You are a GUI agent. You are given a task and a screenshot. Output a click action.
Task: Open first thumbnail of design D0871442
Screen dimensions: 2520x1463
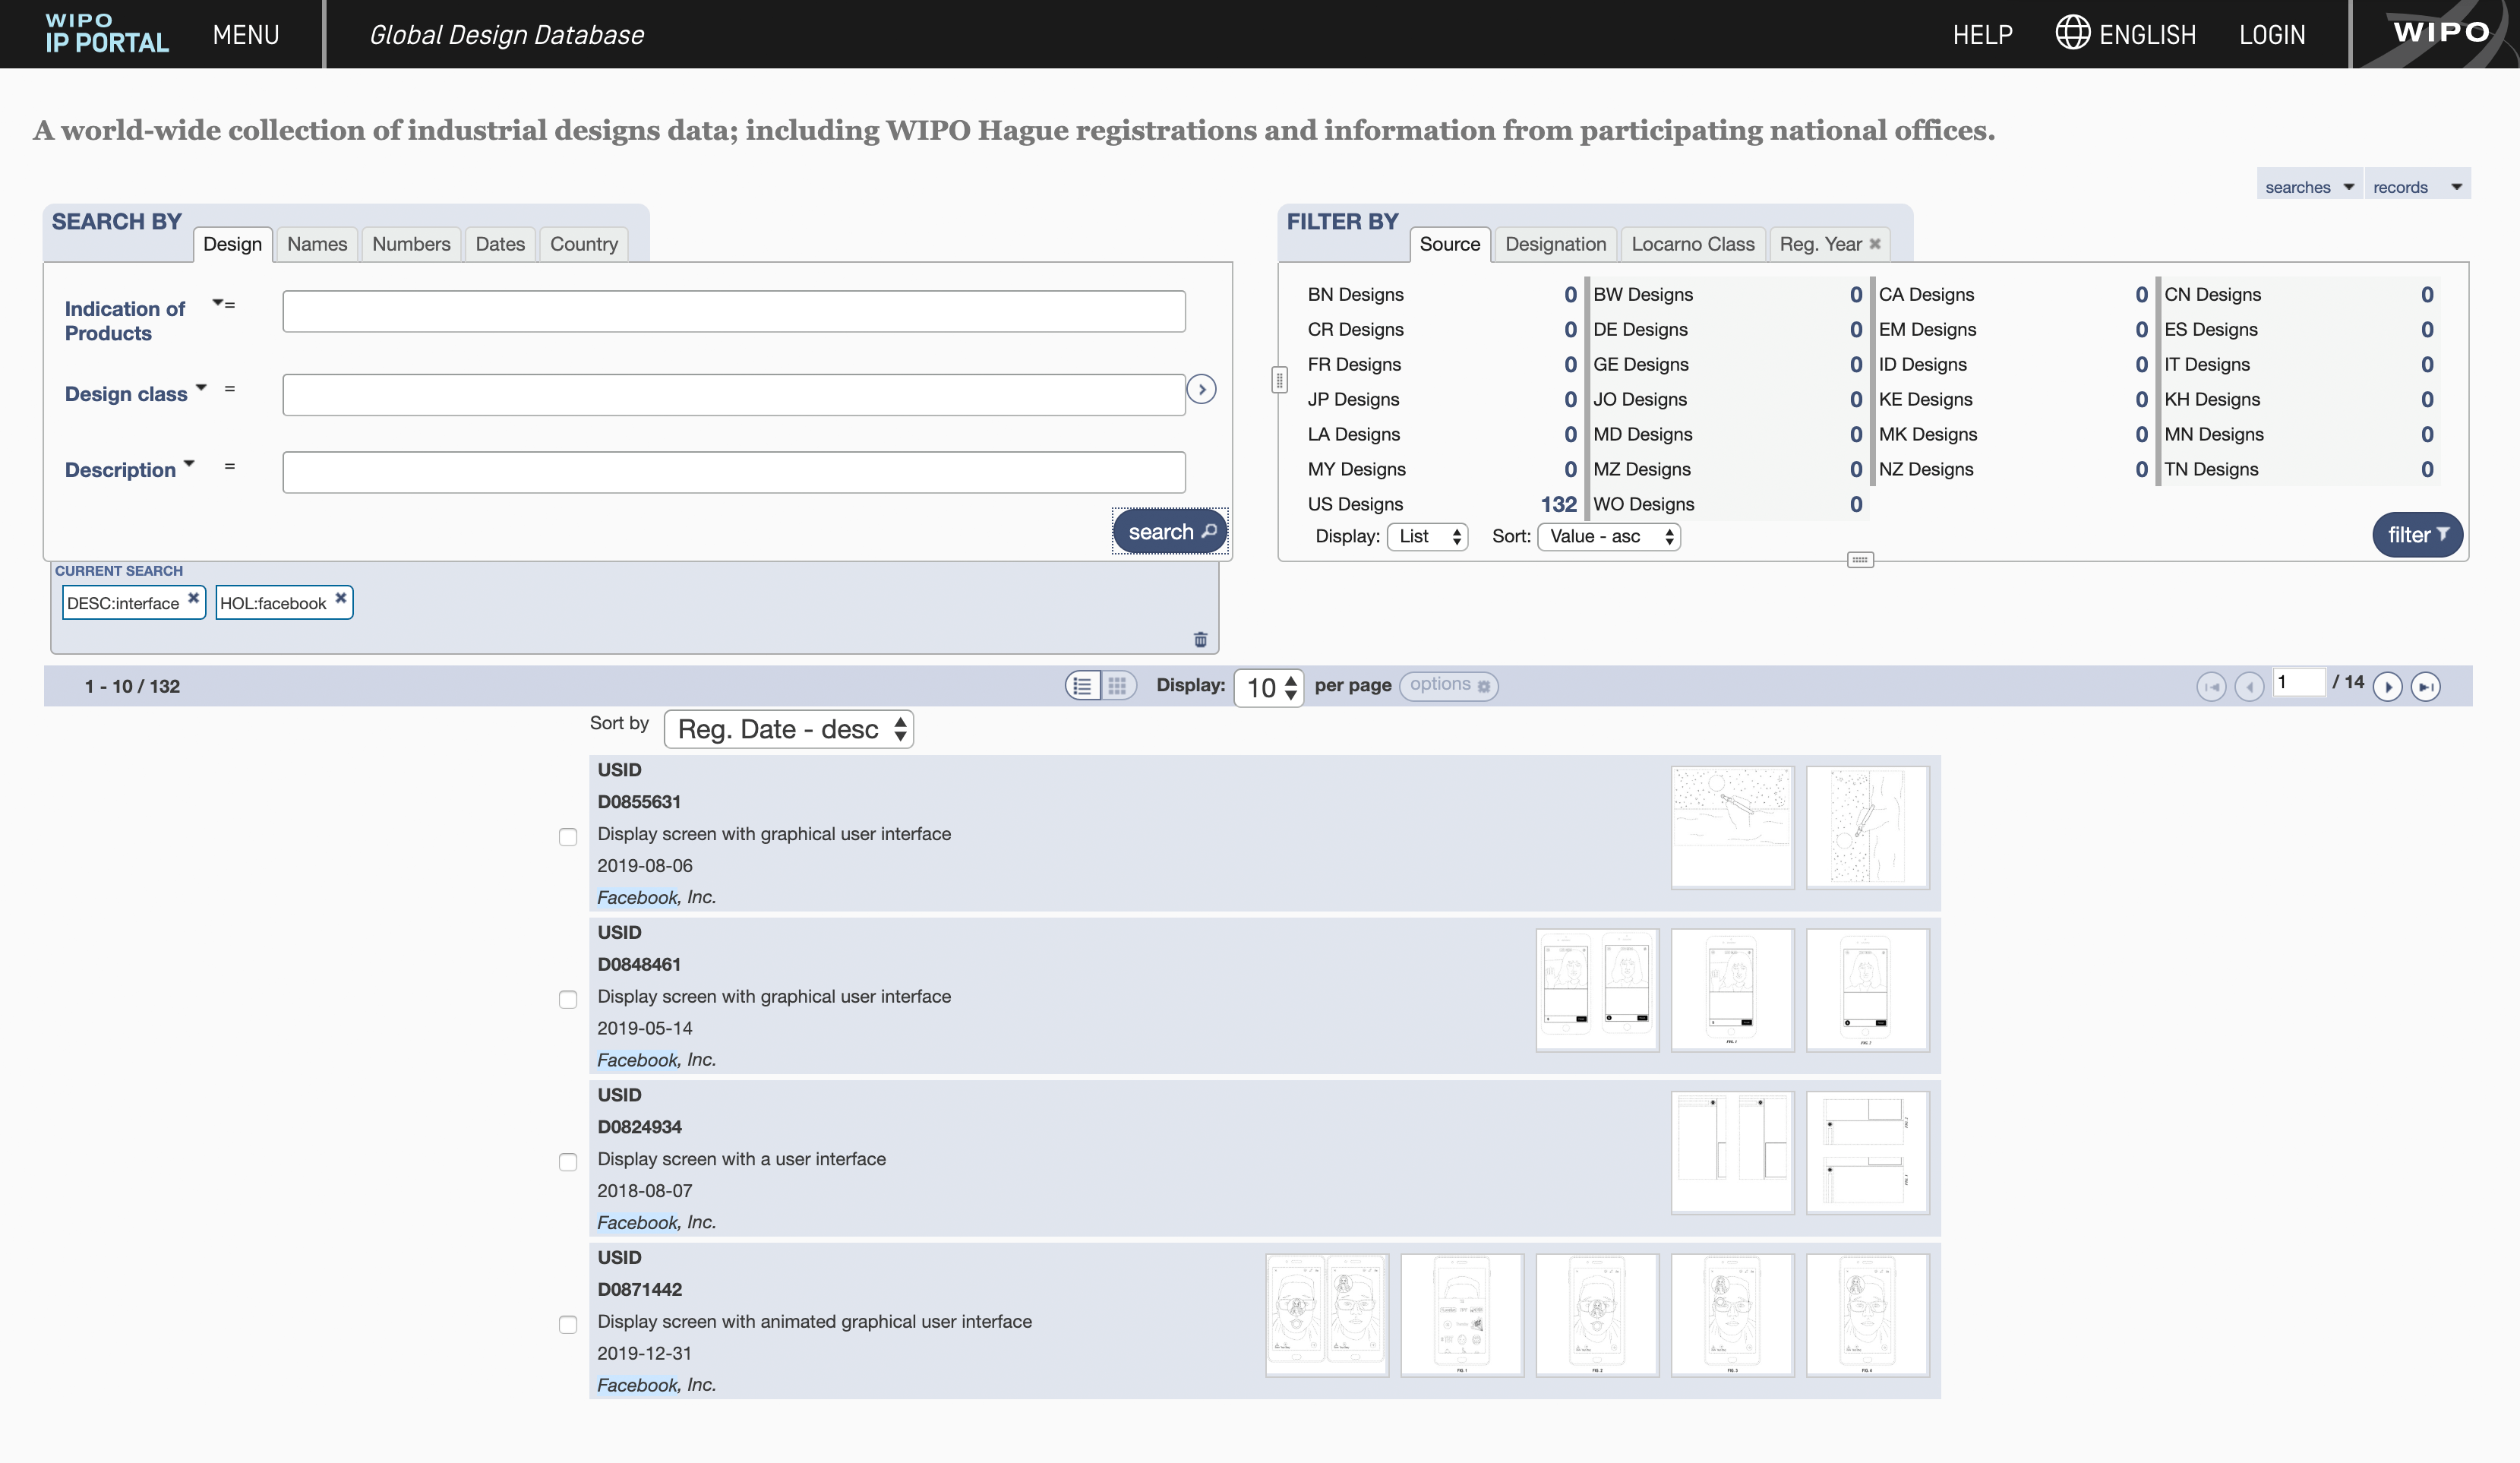point(1327,1315)
